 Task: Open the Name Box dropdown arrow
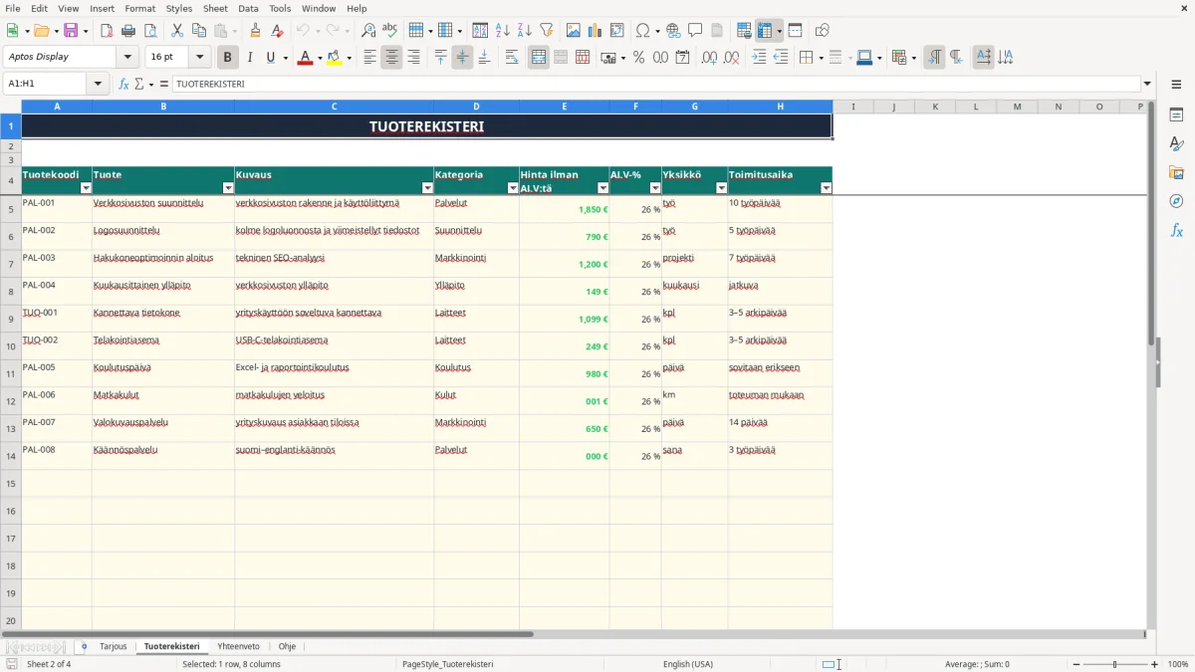coord(98,84)
